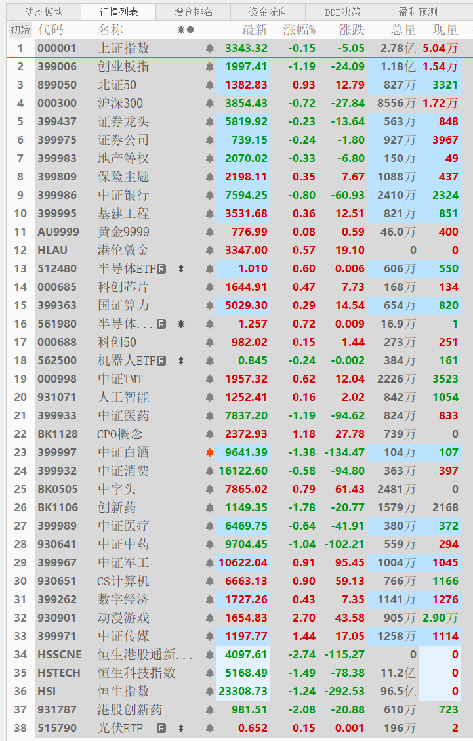The height and width of the screenshot is (741, 473).
Task: Select the 恒生科技指数 row name
Action: tap(136, 673)
